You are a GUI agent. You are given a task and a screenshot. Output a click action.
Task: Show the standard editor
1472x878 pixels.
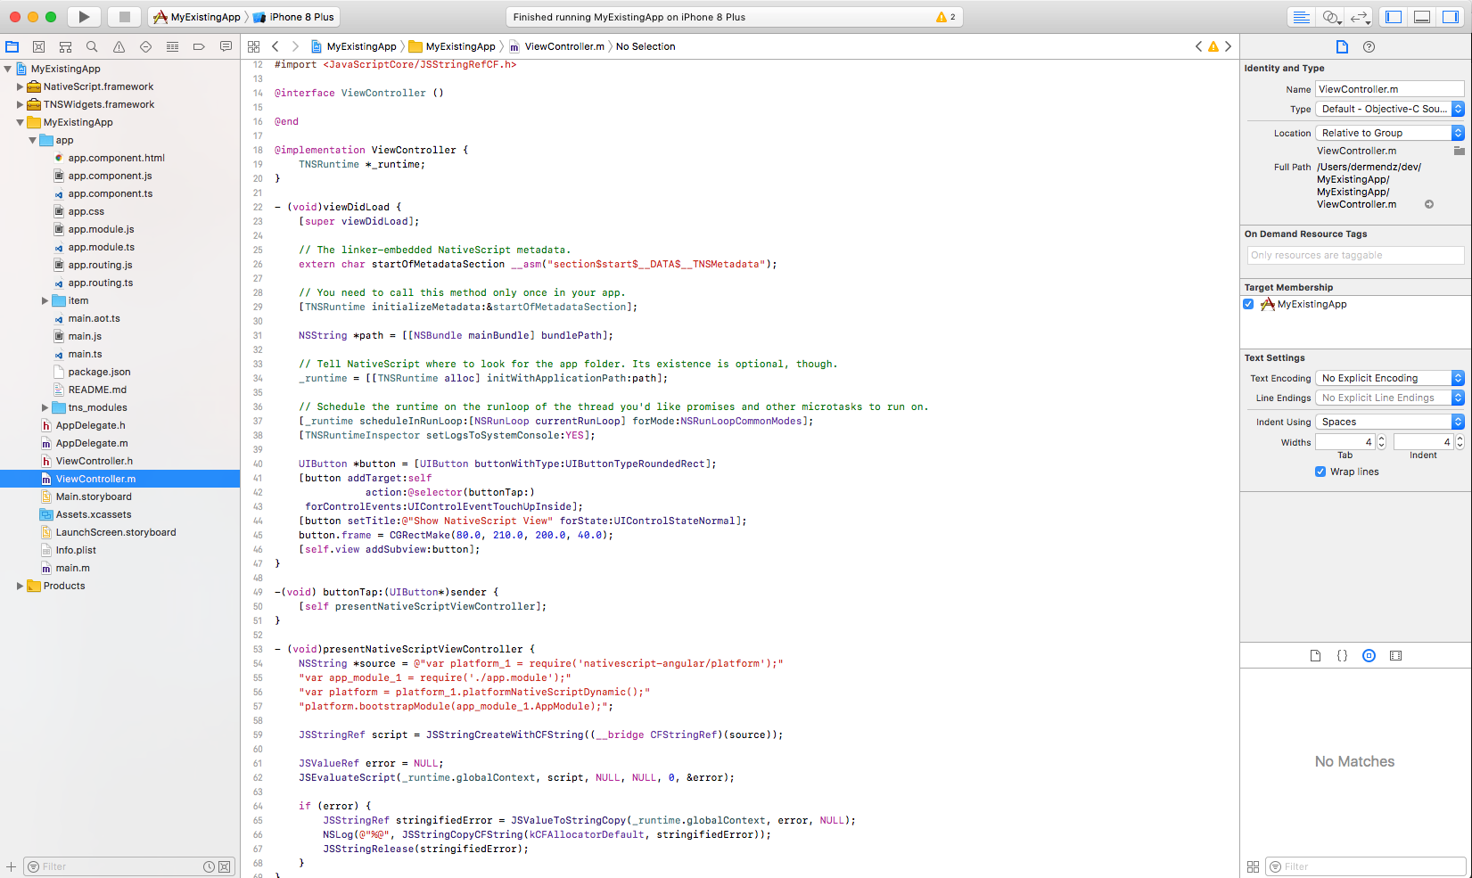(1301, 17)
